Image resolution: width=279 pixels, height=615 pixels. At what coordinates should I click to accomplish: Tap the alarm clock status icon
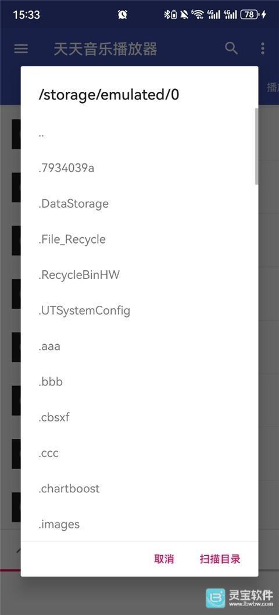point(123,15)
